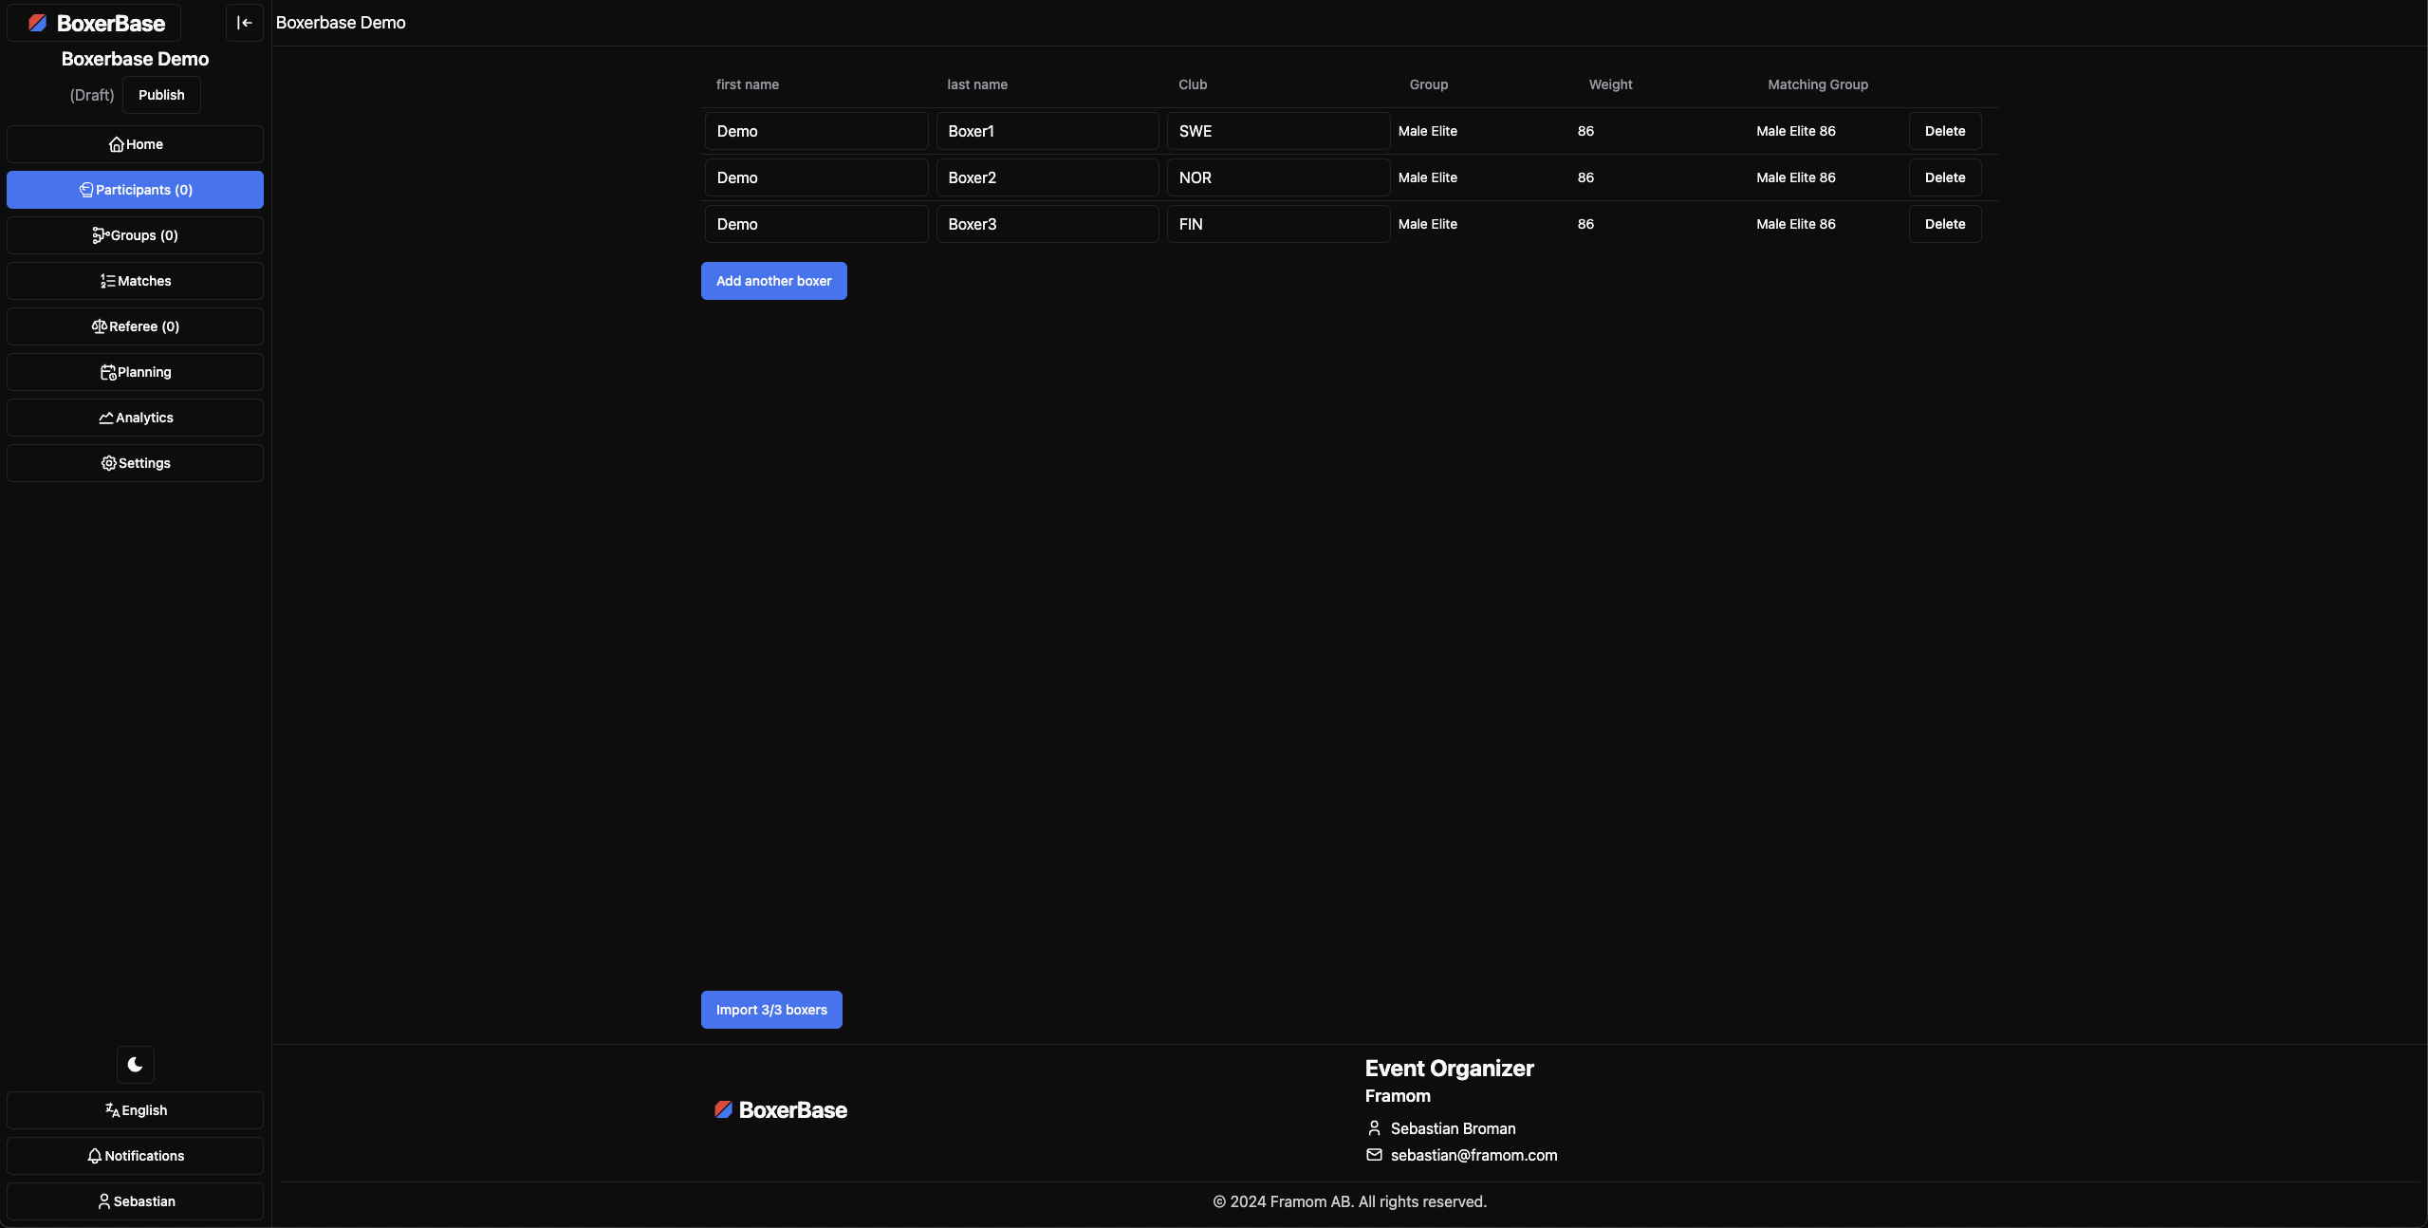Open the Settings gear page

135,463
